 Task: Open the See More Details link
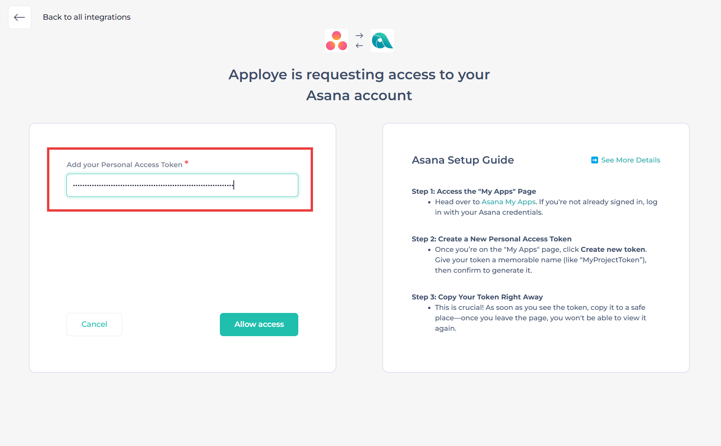tap(631, 160)
